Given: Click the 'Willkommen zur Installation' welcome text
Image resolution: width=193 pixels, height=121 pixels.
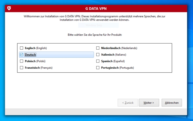Looking at the screenshot, I should 94,18.
